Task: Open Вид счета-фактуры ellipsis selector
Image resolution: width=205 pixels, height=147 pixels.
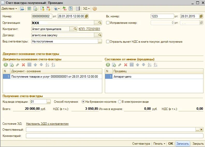Action: 100,41
